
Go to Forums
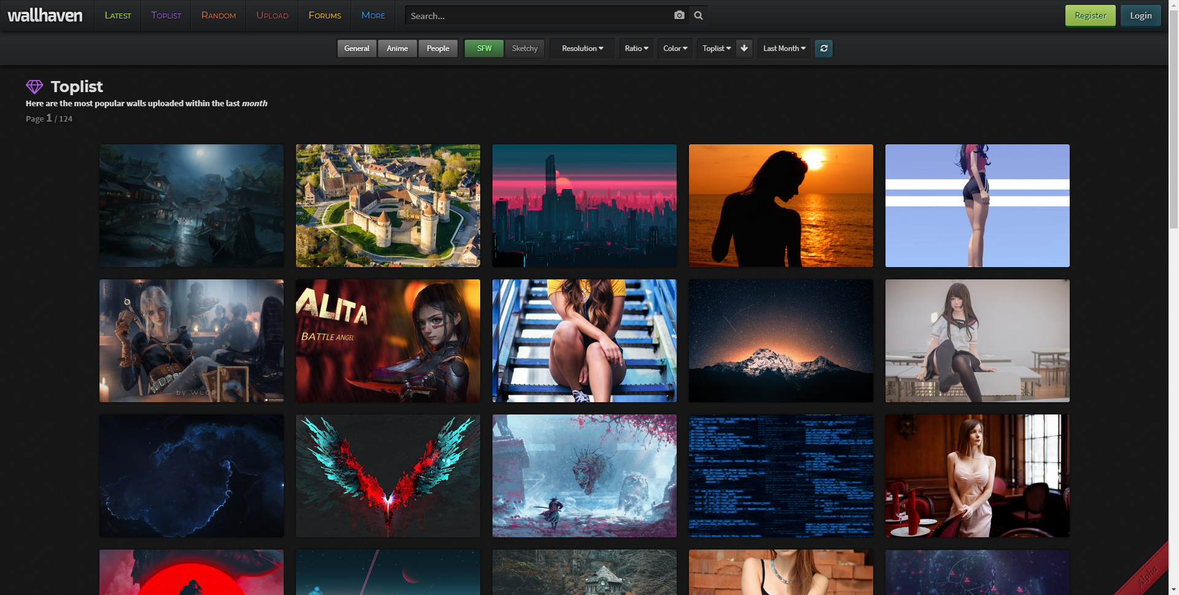(x=325, y=15)
